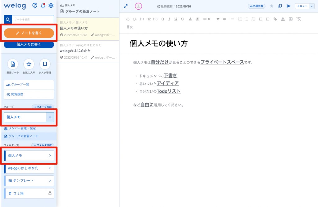Switch to the welogのはじめかた note

[x=76, y=51]
